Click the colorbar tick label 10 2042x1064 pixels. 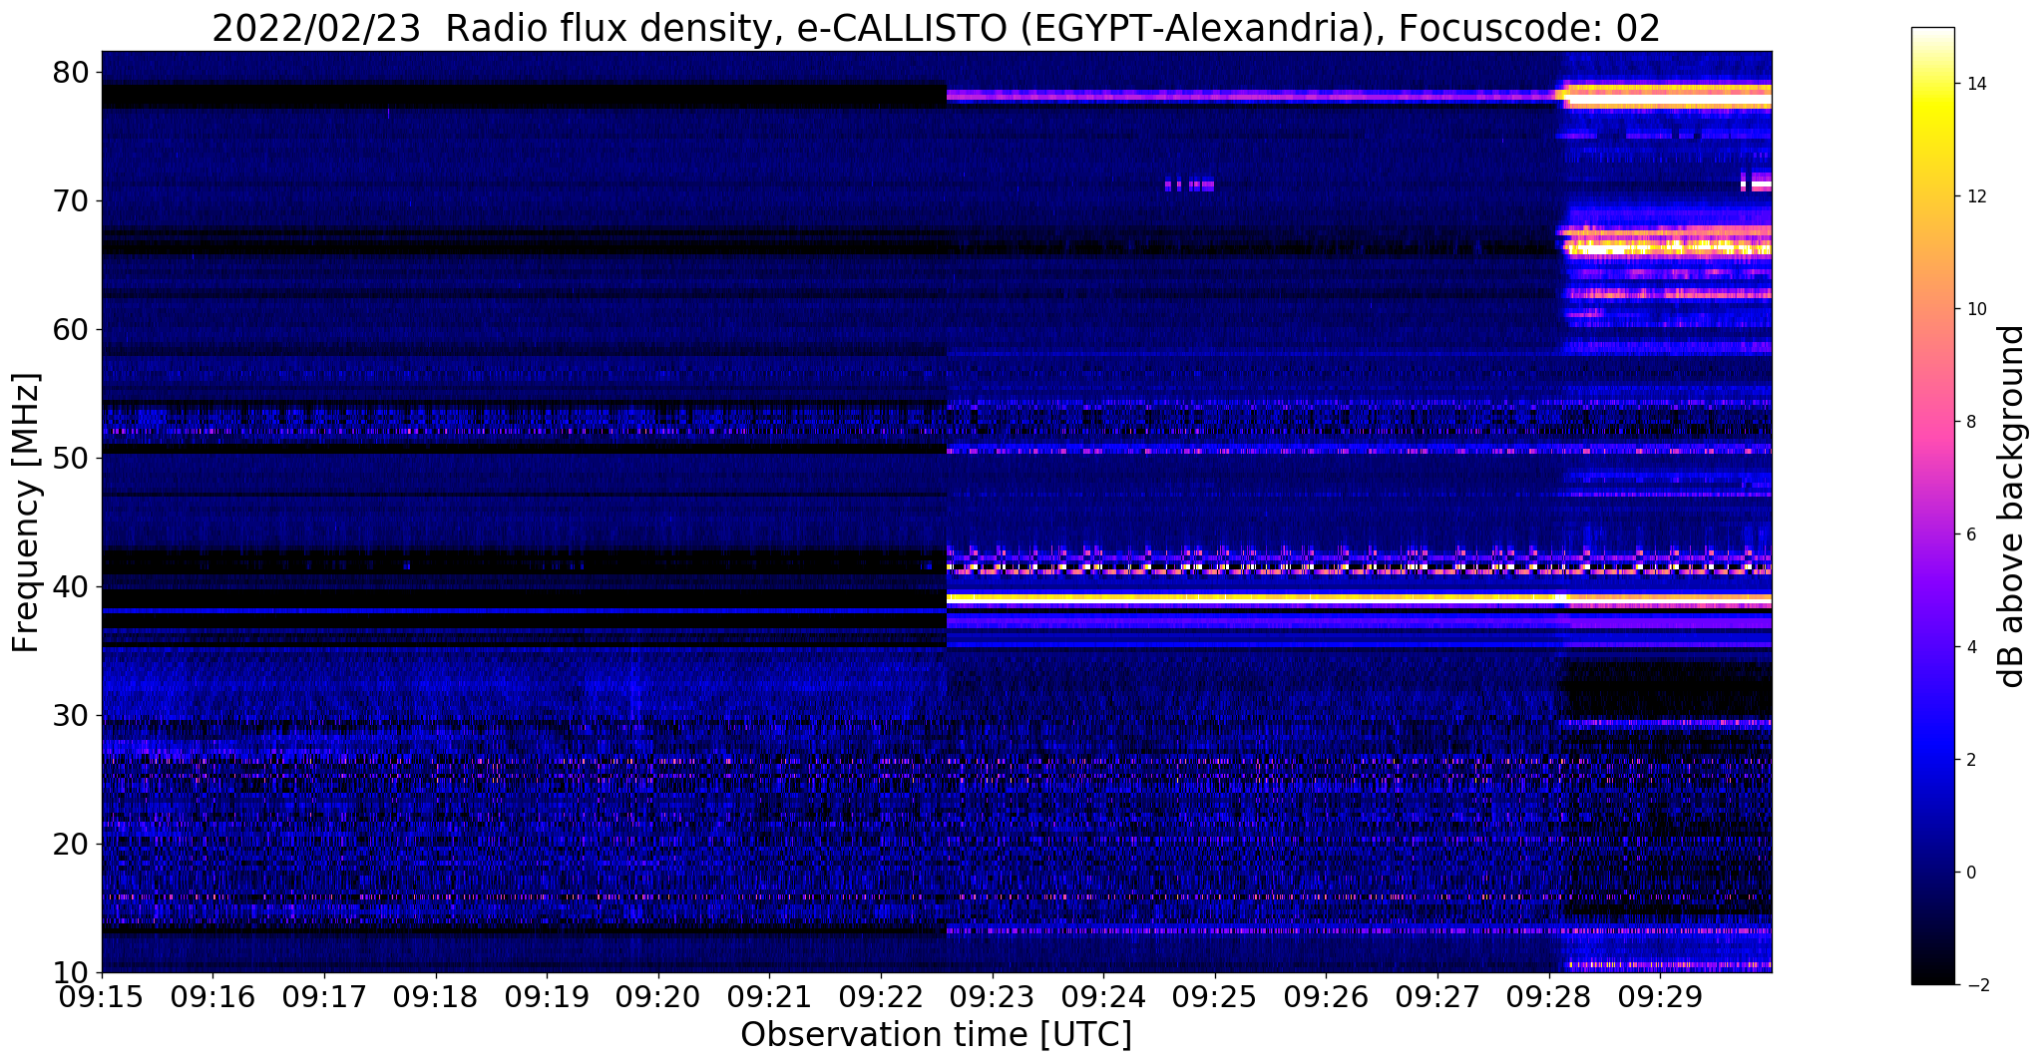coord(1975,309)
